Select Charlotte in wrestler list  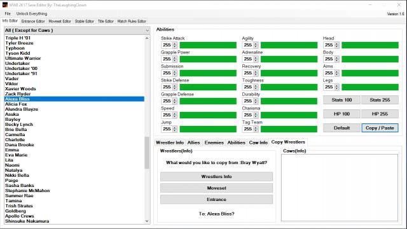74,140
